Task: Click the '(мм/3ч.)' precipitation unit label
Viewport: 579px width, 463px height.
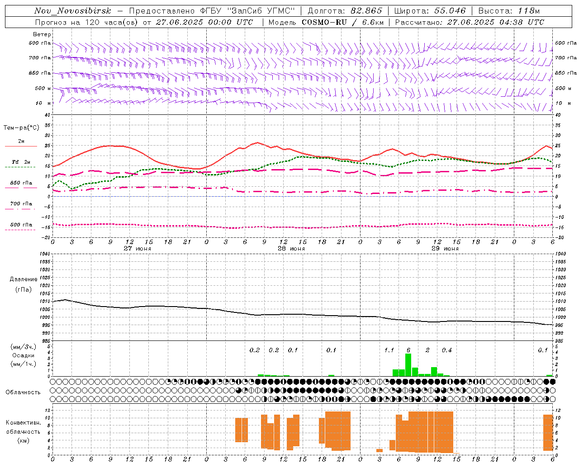Action: [x=24, y=347]
